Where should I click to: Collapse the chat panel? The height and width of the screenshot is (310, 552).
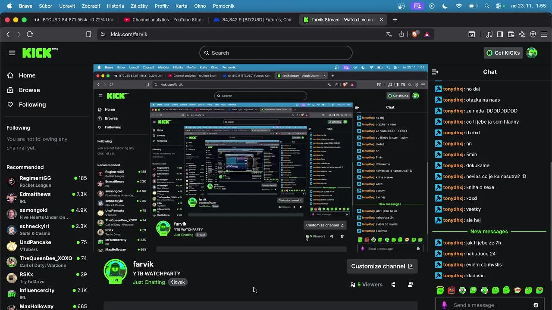point(435,72)
